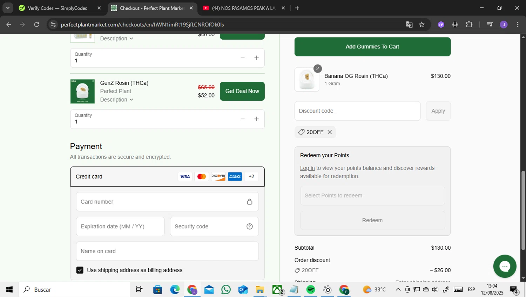Reload the checkout page

(36, 25)
